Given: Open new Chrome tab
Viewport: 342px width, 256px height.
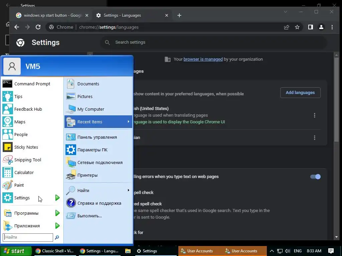Looking at the screenshot, I should (x=179, y=15).
